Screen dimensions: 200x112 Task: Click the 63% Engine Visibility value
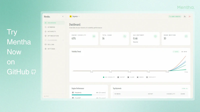[74, 39]
